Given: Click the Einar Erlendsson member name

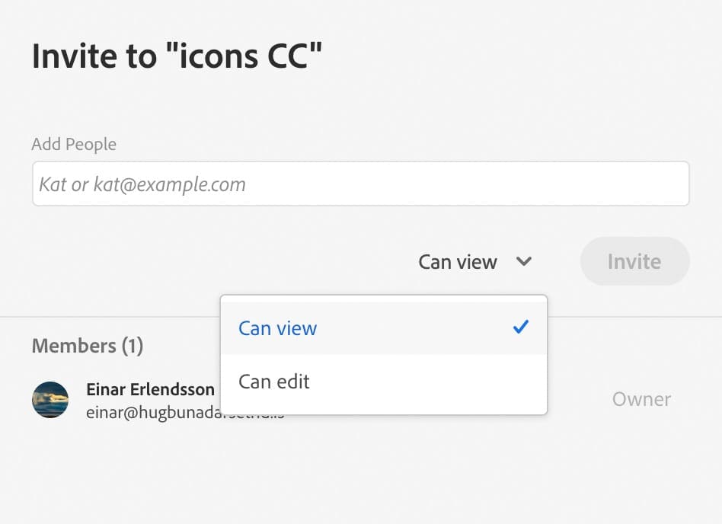Looking at the screenshot, I should (x=150, y=389).
